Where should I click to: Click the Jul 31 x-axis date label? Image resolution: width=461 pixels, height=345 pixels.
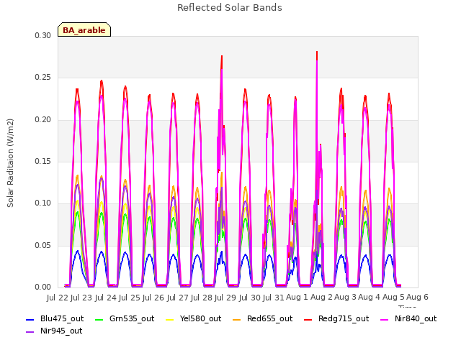click(274, 298)
